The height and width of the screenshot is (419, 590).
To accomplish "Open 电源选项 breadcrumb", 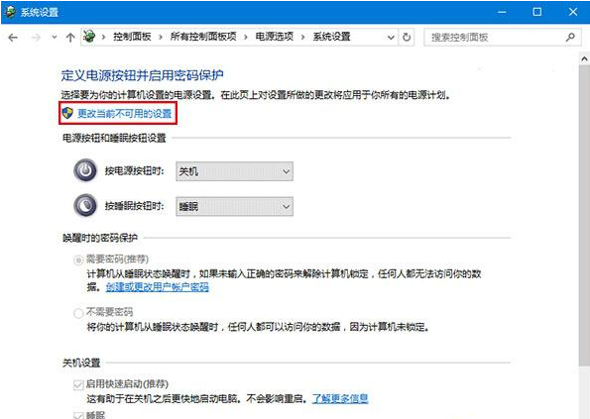I will [x=275, y=37].
